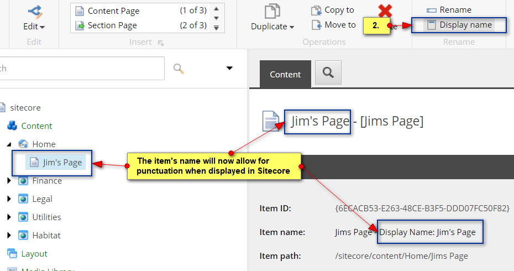Screen dimensions: 514x271
Task: Click Item name value Jims Page
Action: 353,232
